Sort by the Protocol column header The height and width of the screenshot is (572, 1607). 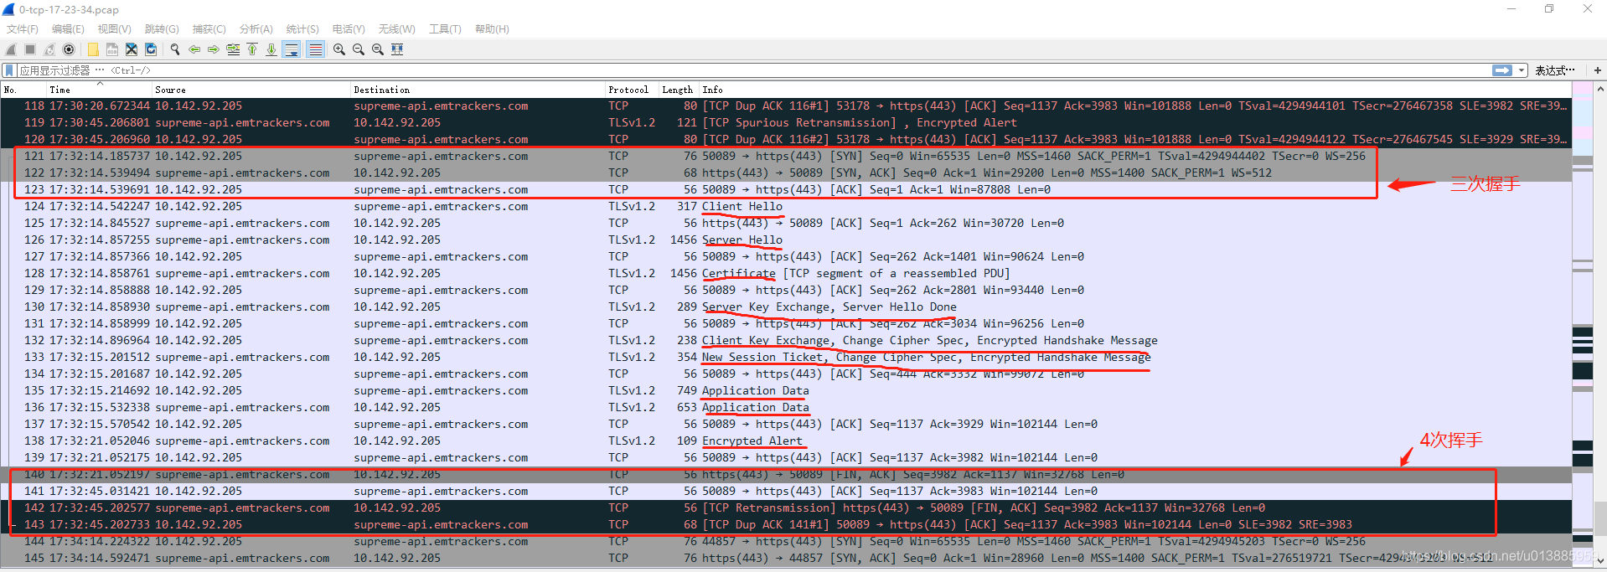(x=632, y=90)
